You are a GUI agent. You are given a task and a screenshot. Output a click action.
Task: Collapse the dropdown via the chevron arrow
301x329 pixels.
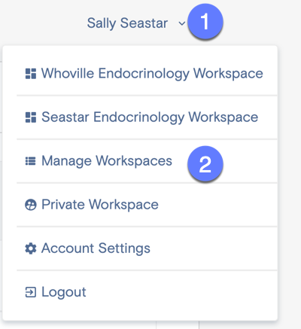click(x=181, y=23)
